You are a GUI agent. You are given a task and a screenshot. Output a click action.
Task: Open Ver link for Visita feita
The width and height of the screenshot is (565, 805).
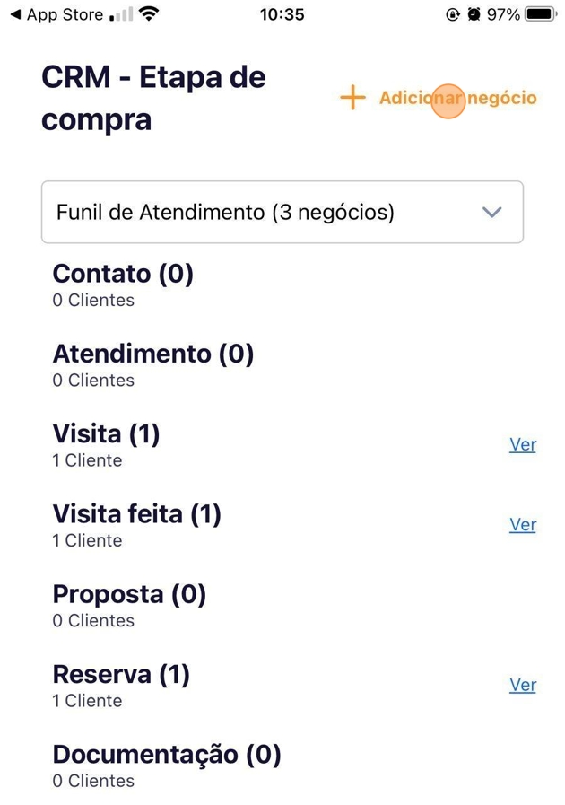[522, 524]
